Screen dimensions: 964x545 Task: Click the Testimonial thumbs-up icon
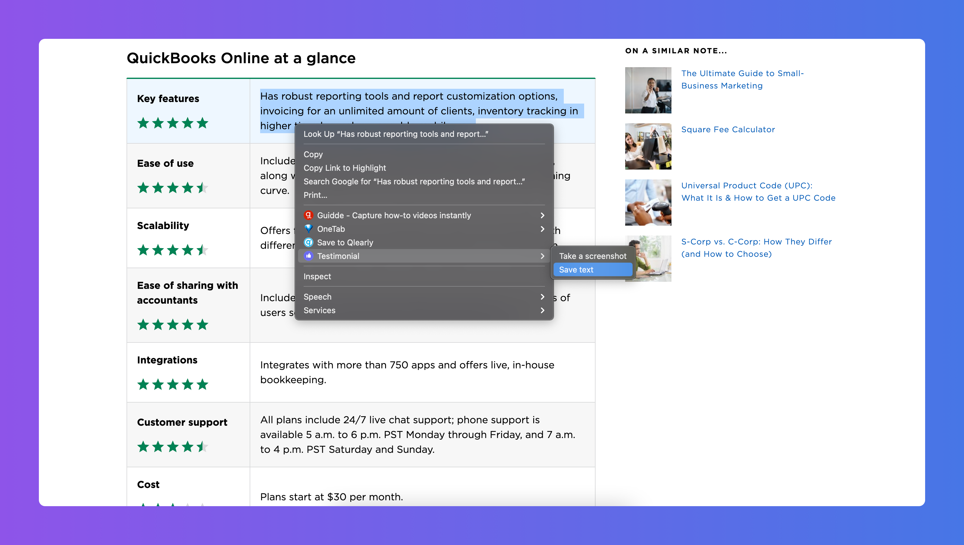(x=308, y=256)
